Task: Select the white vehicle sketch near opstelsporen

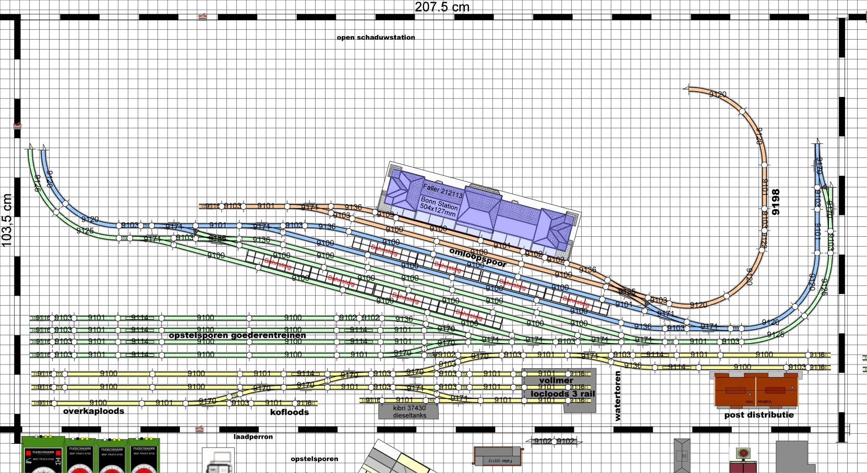Action: [219, 460]
